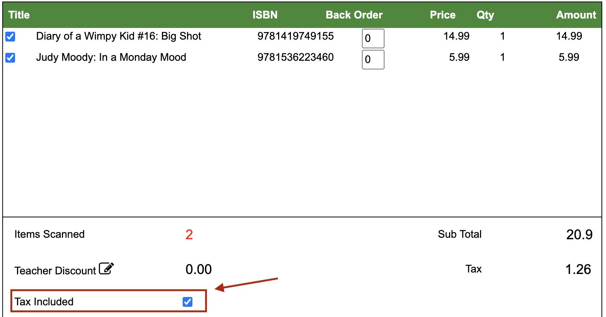Edit Back Order quantity for Wimpy Kid

[x=373, y=38]
